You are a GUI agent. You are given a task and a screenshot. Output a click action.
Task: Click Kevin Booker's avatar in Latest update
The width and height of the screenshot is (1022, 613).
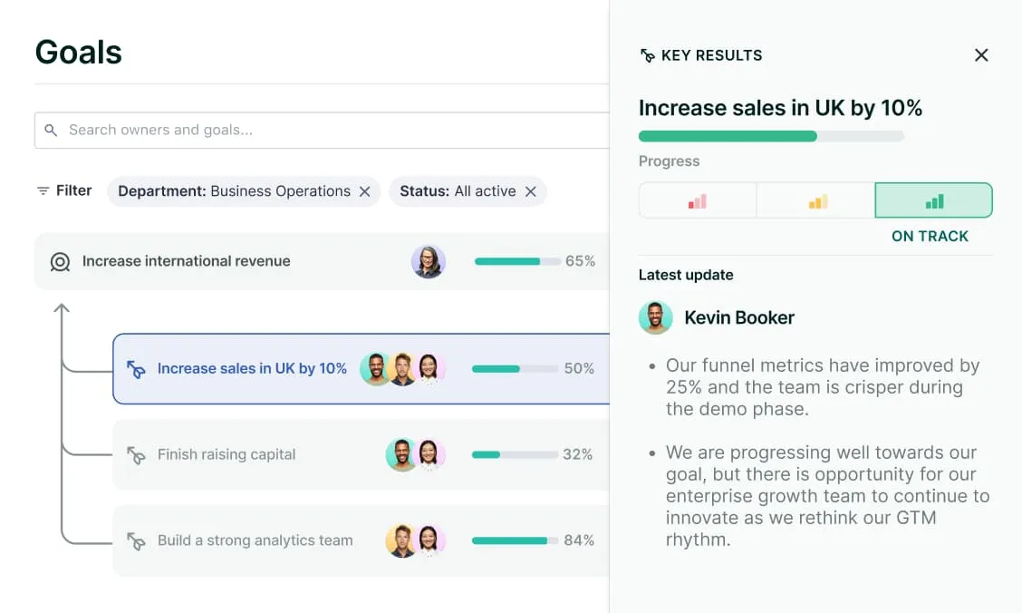pyautogui.click(x=655, y=318)
